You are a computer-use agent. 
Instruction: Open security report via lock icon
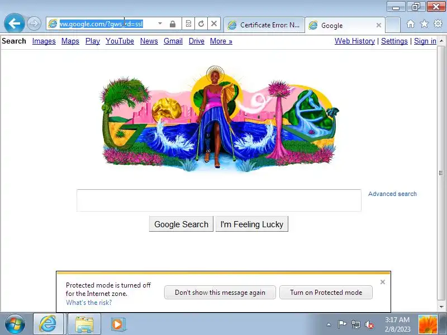coord(173,24)
